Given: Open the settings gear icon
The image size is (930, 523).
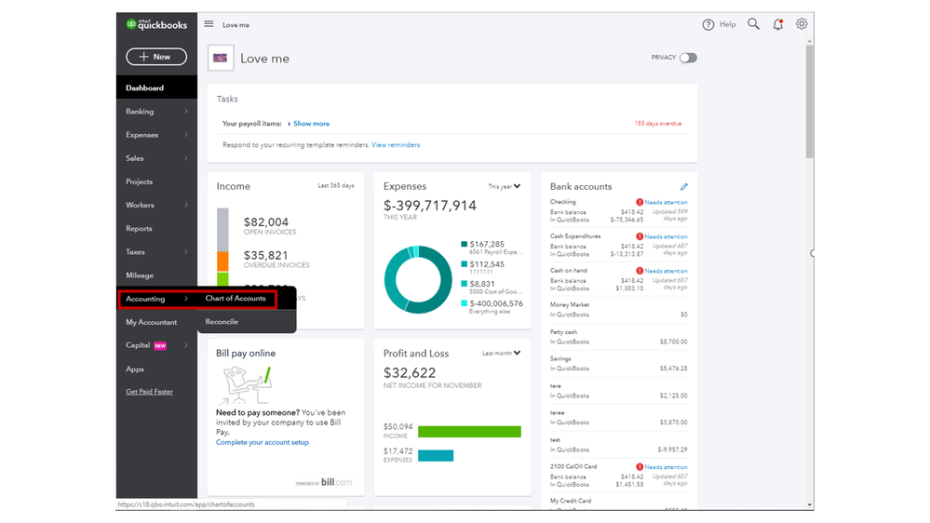Looking at the screenshot, I should click(x=802, y=23).
